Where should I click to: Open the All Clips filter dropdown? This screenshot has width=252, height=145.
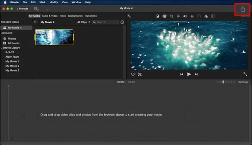pos(84,22)
